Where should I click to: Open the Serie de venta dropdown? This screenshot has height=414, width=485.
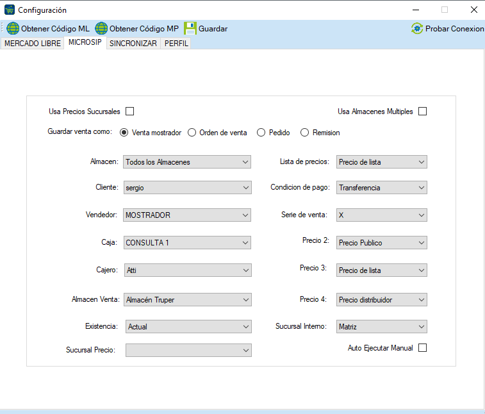pyautogui.click(x=382, y=215)
